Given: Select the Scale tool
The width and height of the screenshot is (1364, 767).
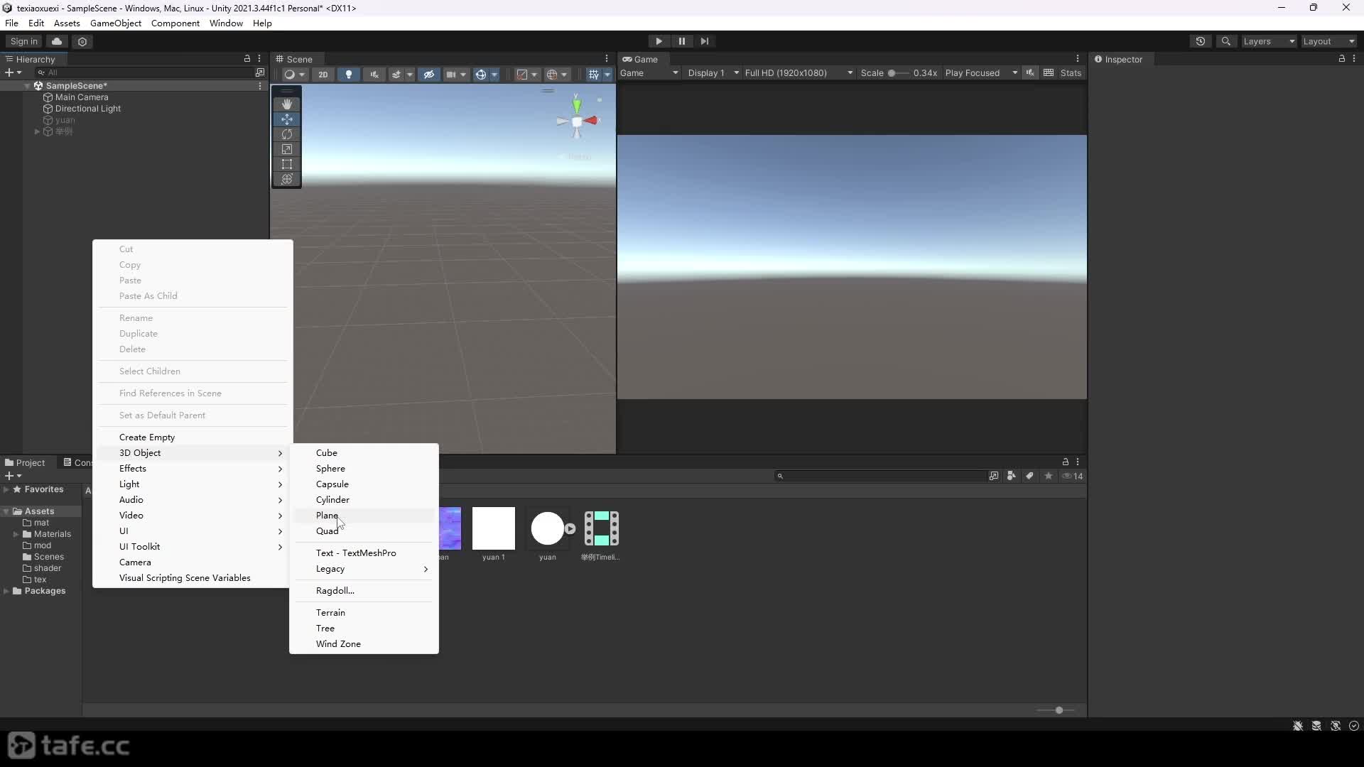Looking at the screenshot, I should (x=287, y=149).
